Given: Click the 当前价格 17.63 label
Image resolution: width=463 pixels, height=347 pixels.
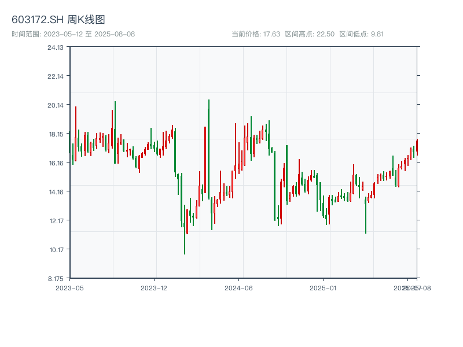Looking at the screenshot, I should coord(256,34).
